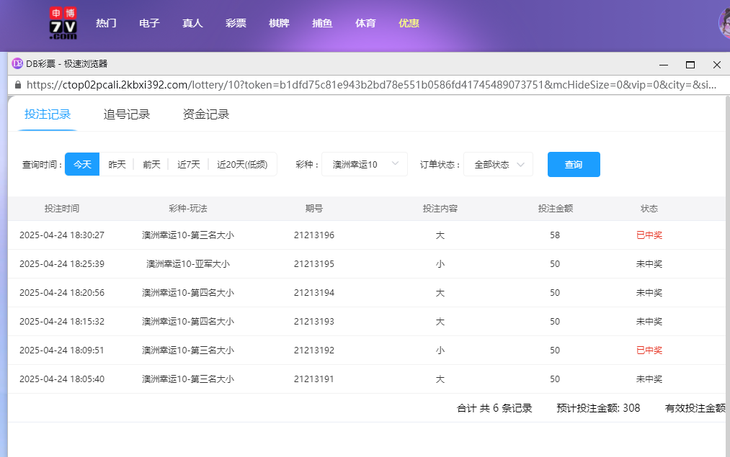
Task: Select the 昨天 date filter
Action: (x=117, y=164)
